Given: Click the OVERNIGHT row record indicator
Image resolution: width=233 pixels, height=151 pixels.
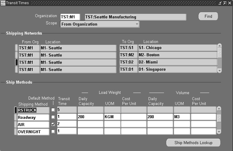Looking at the screenshot, I should click(15, 131).
